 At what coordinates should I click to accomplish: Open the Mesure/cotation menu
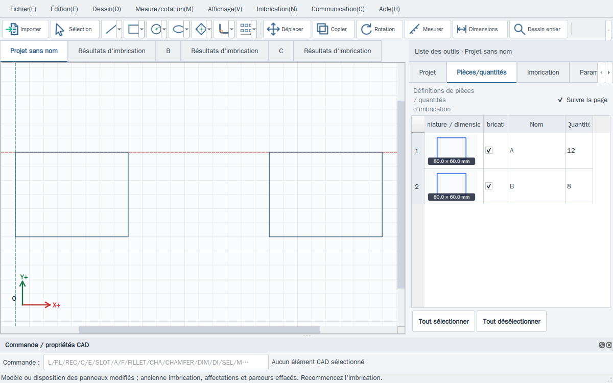click(x=164, y=9)
